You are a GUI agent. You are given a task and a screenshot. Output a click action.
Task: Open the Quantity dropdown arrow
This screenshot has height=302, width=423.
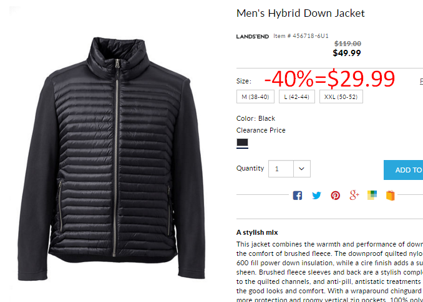point(301,169)
